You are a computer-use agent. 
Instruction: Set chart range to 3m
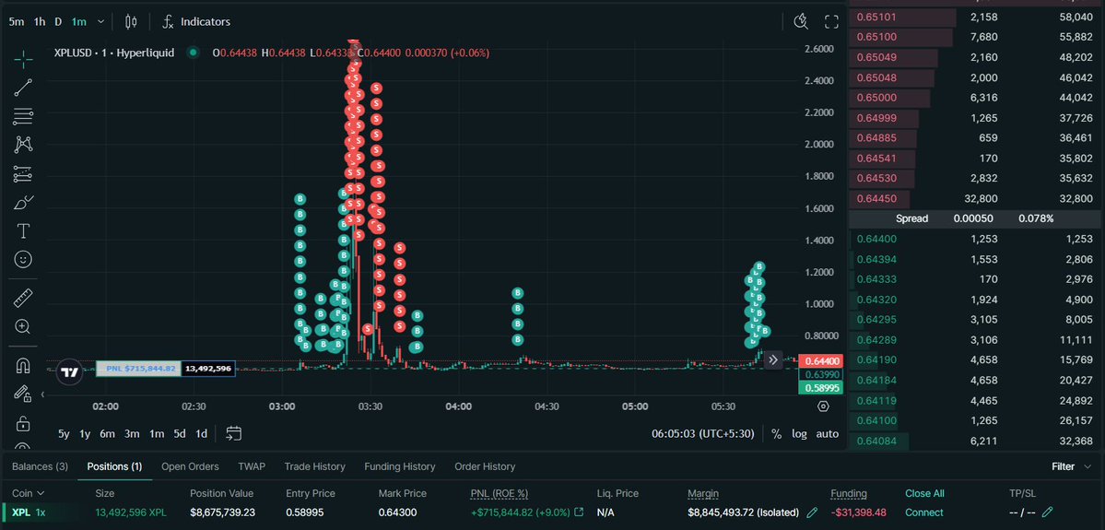tap(132, 434)
